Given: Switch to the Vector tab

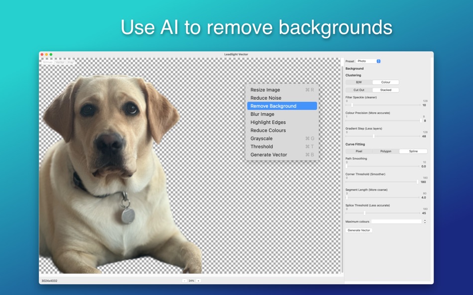Looking at the screenshot, I should 60,62.
